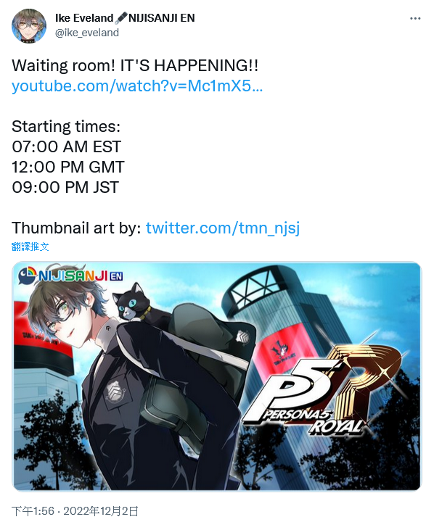Click the 12:00 PM GMT time line

(68, 167)
